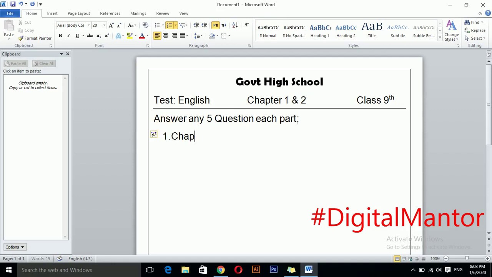Open the Change Case dropdown
This screenshot has width=492, height=277.
pos(132,25)
